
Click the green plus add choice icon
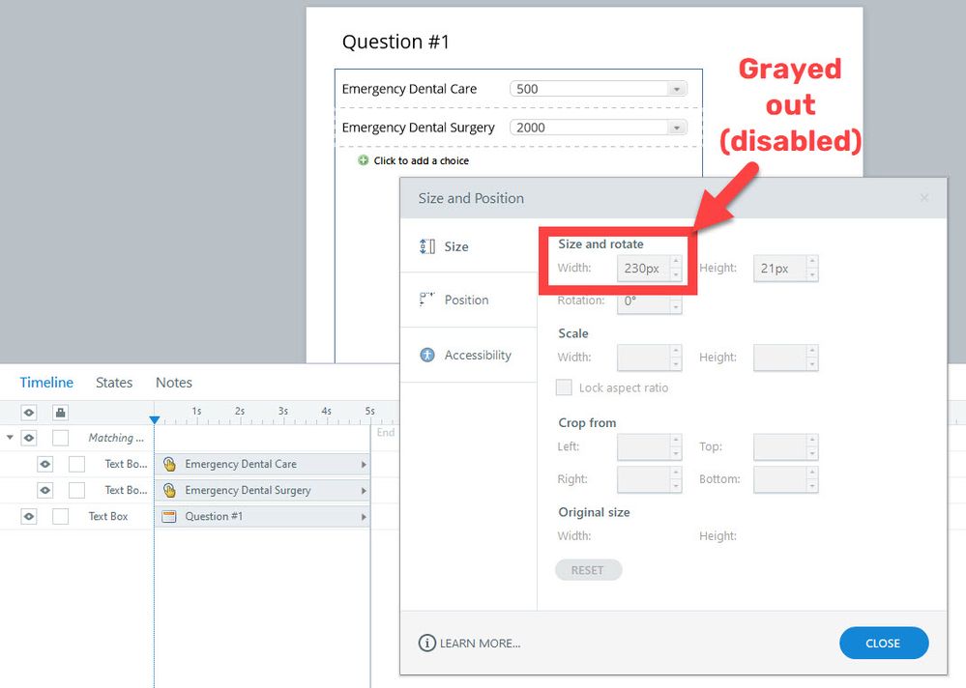pyautogui.click(x=364, y=160)
